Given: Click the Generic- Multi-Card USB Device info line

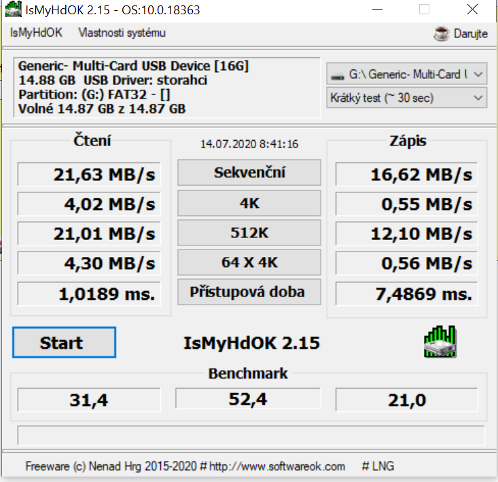Looking at the screenshot, I should pos(133,66).
